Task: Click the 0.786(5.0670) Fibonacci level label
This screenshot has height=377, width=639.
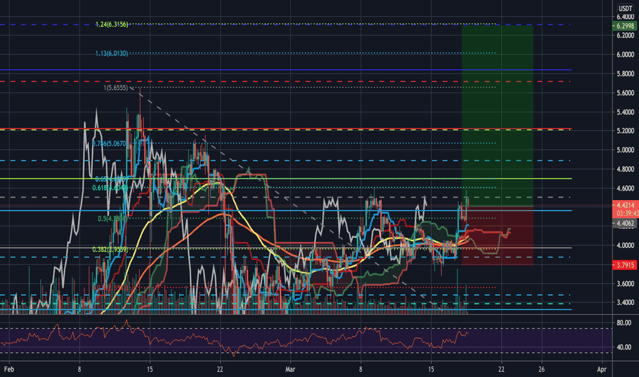Action: click(x=109, y=143)
